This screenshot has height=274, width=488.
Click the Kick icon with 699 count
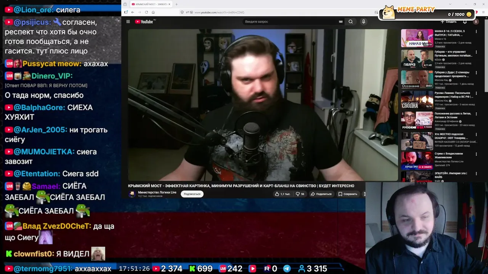point(192,269)
